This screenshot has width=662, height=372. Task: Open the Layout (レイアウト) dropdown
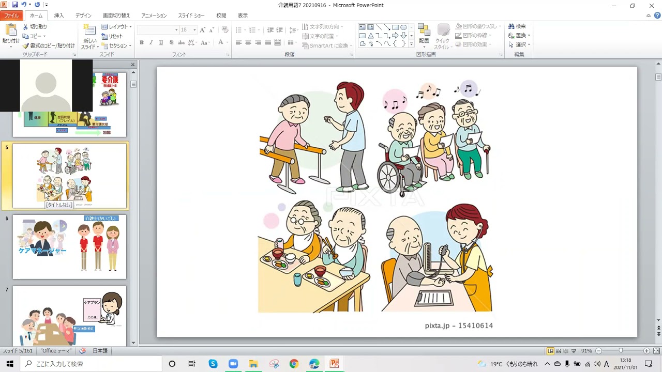[x=117, y=27]
